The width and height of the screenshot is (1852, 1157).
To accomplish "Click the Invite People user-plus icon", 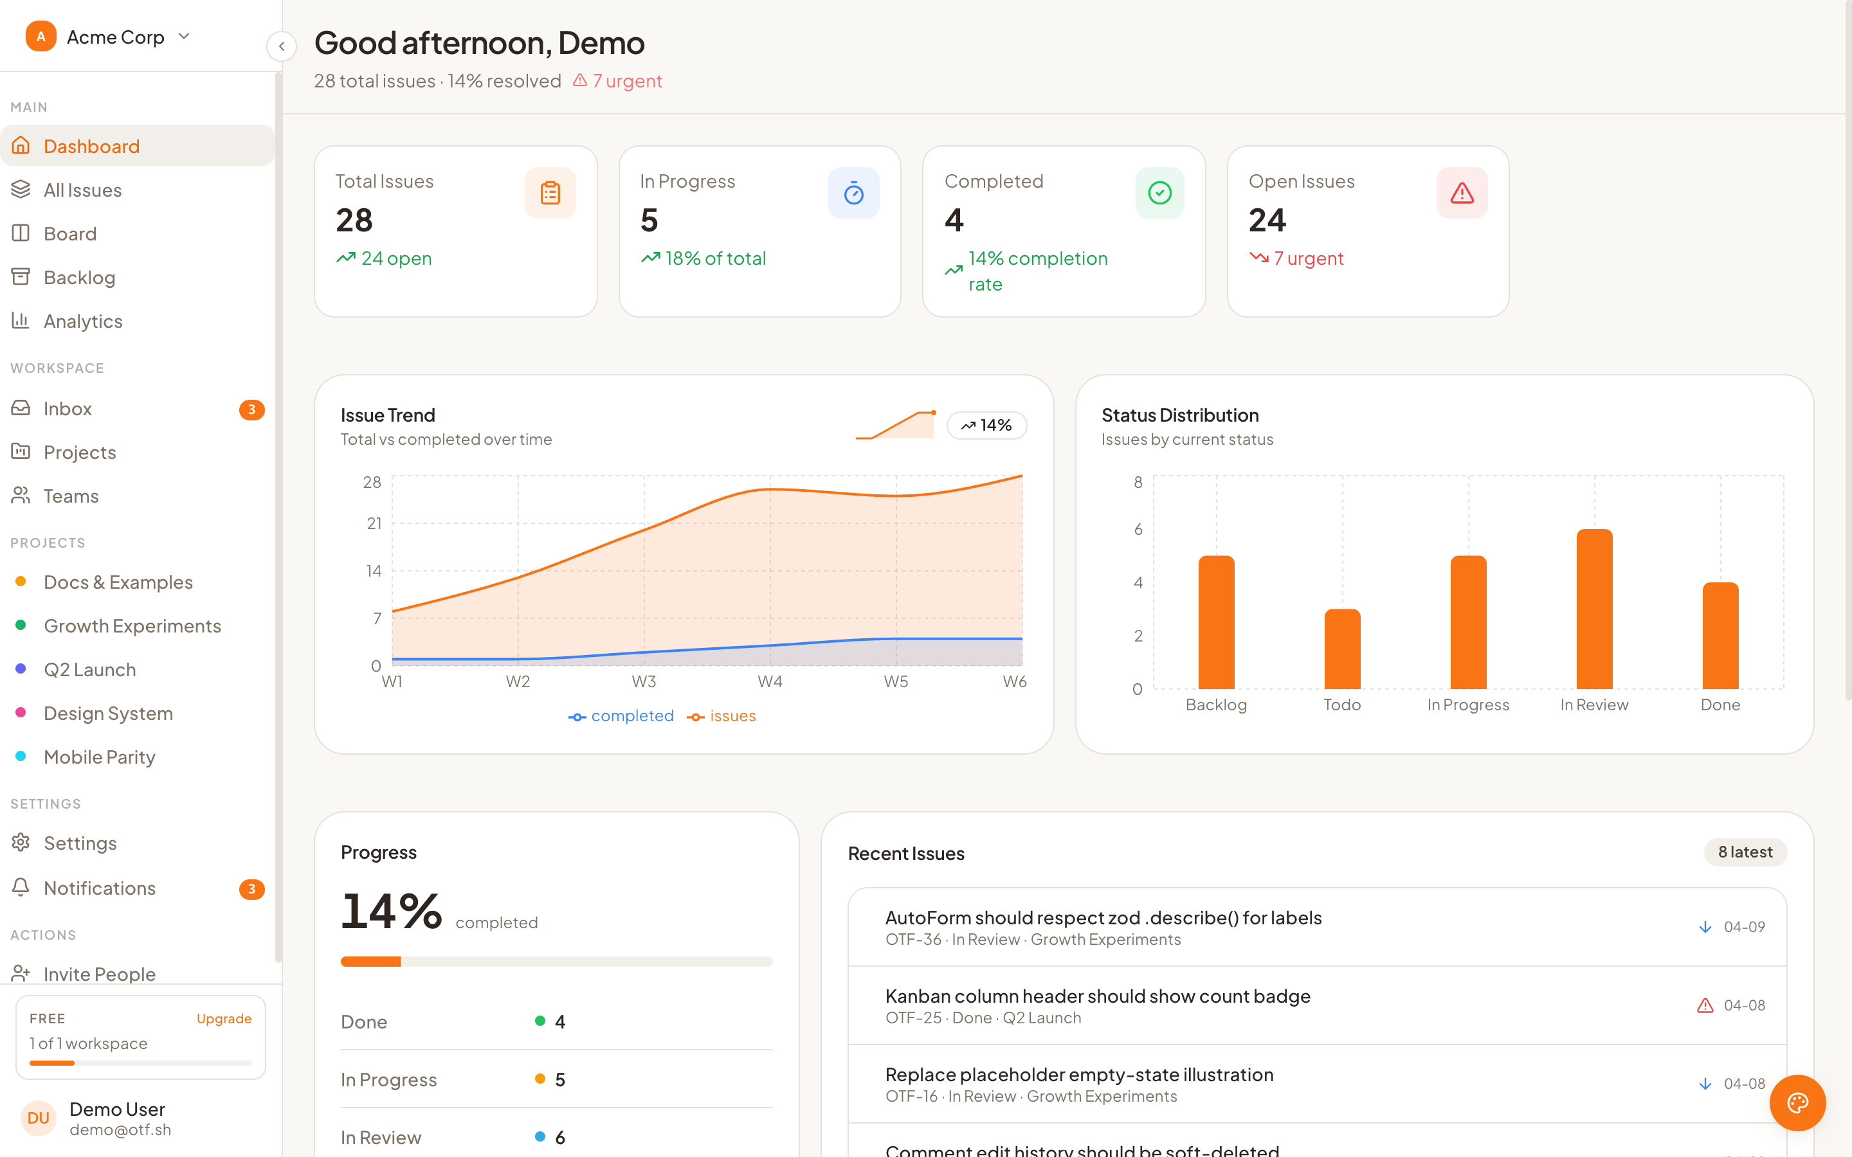I will click(x=21, y=973).
